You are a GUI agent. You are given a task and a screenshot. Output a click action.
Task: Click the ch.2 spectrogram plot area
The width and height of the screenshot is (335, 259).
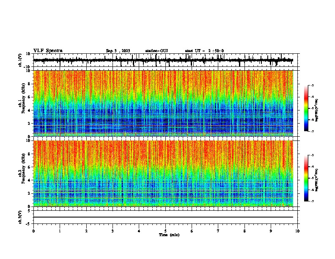(163, 174)
